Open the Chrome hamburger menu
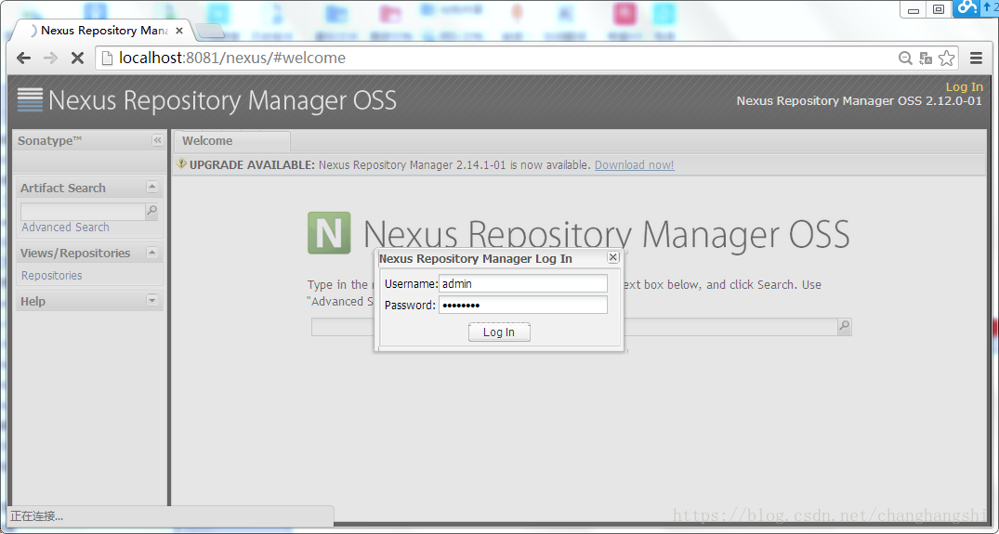The width and height of the screenshot is (999, 534). click(976, 58)
